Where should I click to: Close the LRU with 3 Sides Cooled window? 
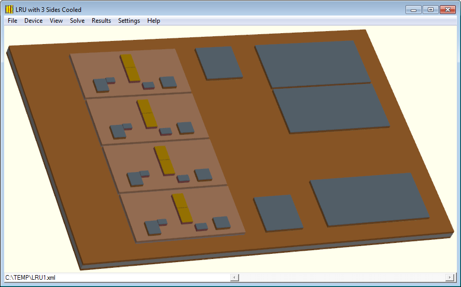[x=448, y=10]
